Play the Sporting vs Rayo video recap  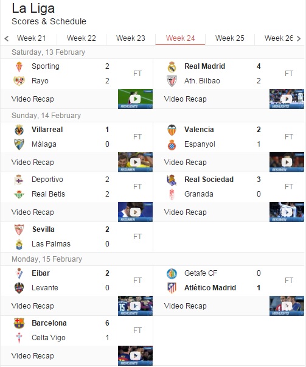(135, 99)
